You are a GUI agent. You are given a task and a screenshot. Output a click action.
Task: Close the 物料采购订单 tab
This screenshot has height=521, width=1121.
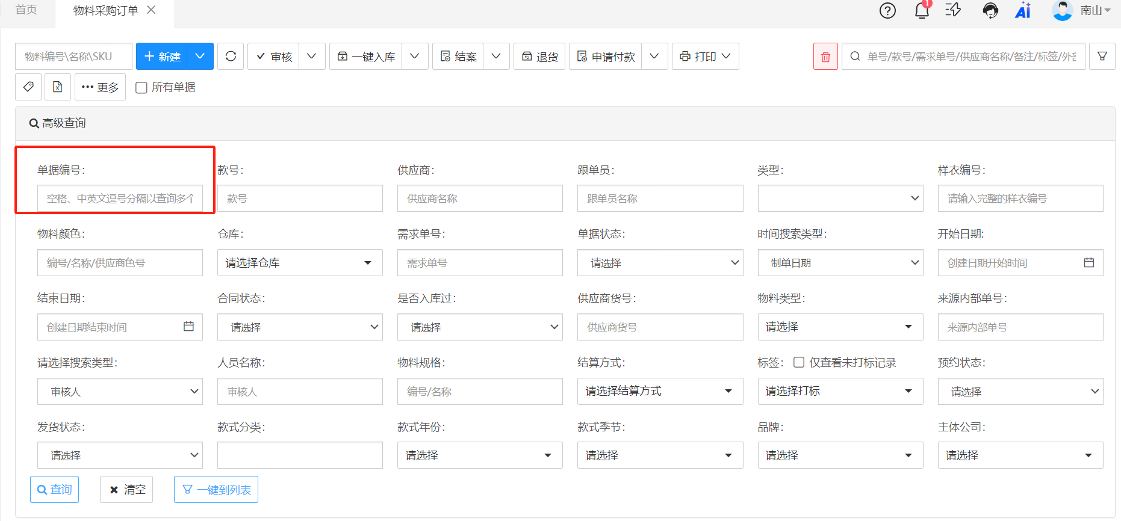pyautogui.click(x=151, y=10)
